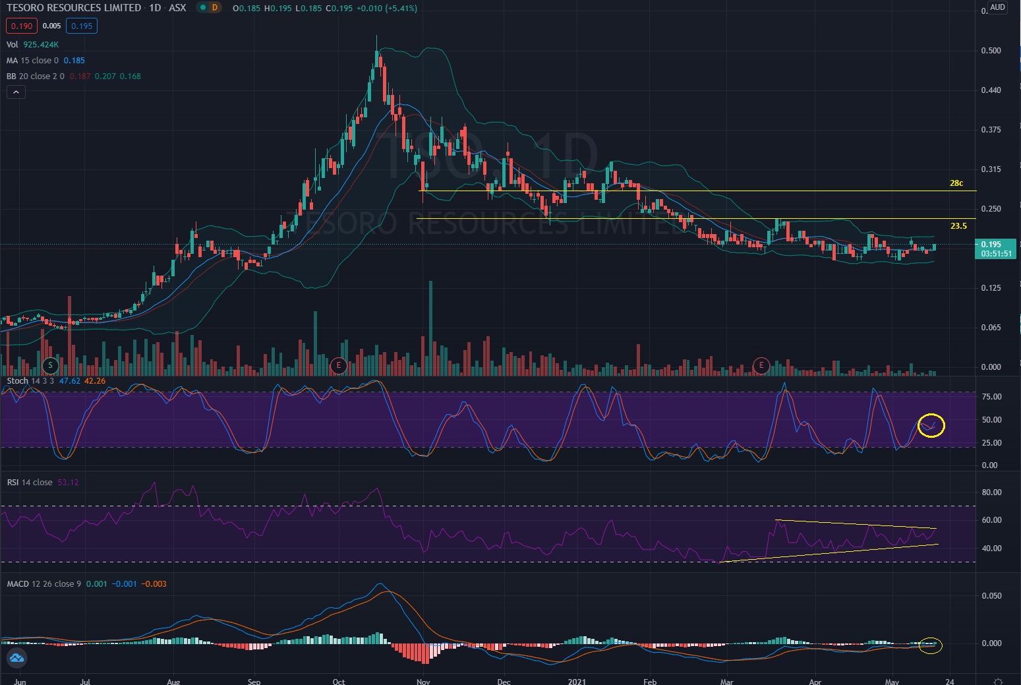Click the 0.050 MACD axis label
1021x685 pixels.
coord(991,595)
